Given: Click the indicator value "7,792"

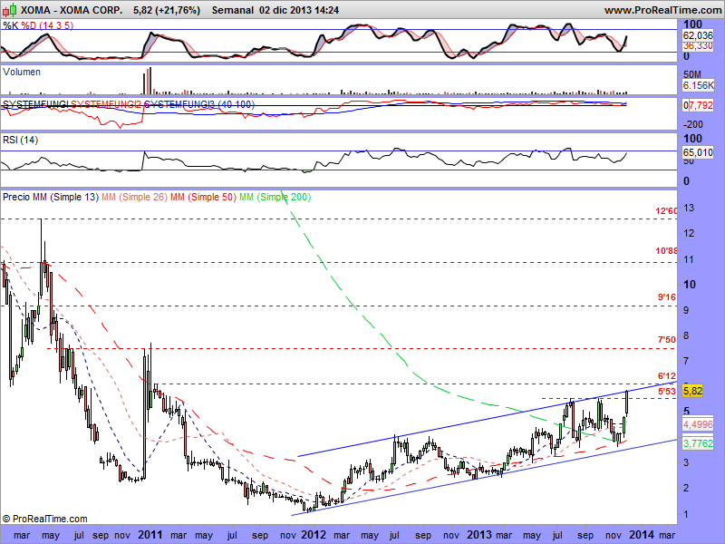Looking at the screenshot, I should click(701, 105).
